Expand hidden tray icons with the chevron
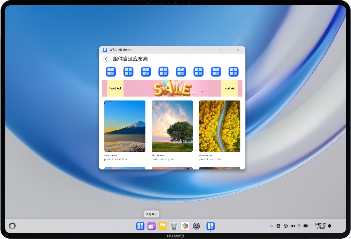This screenshot has width=351, height=239. (271, 226)
